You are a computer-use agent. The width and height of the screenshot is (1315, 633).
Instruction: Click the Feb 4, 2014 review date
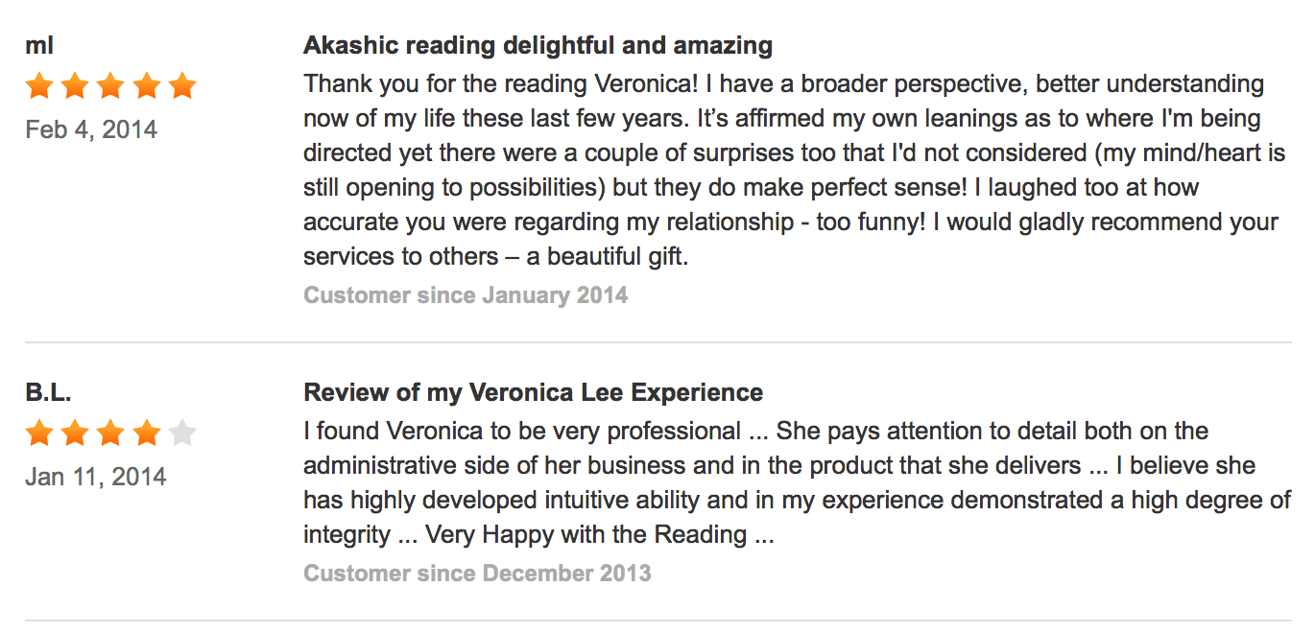pos(91,129)
